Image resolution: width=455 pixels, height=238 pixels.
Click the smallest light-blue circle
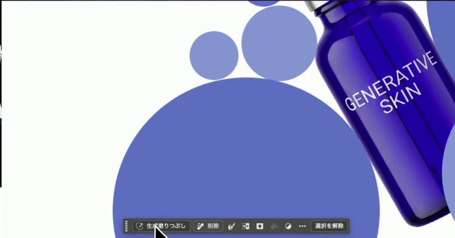click(214, 56)
